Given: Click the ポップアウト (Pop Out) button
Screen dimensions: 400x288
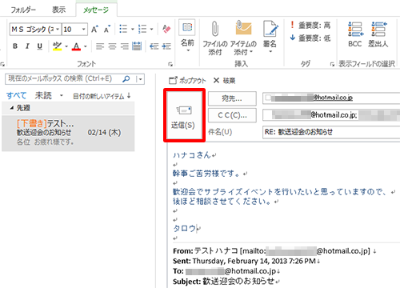Looking at the screenshot, I should click(x=187, y=80).
